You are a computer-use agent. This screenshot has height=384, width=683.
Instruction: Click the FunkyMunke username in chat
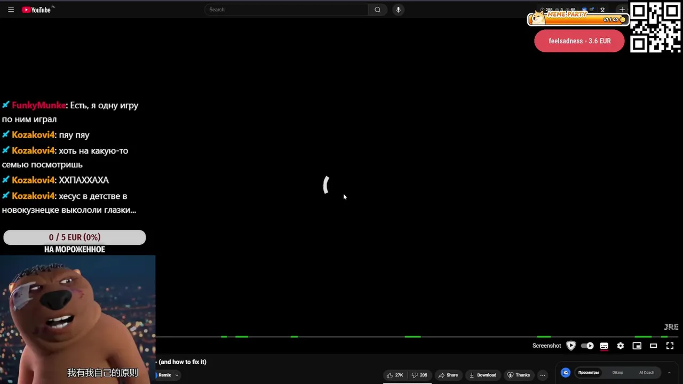tap(39, 106)
